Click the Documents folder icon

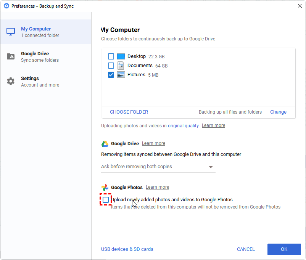121,66
